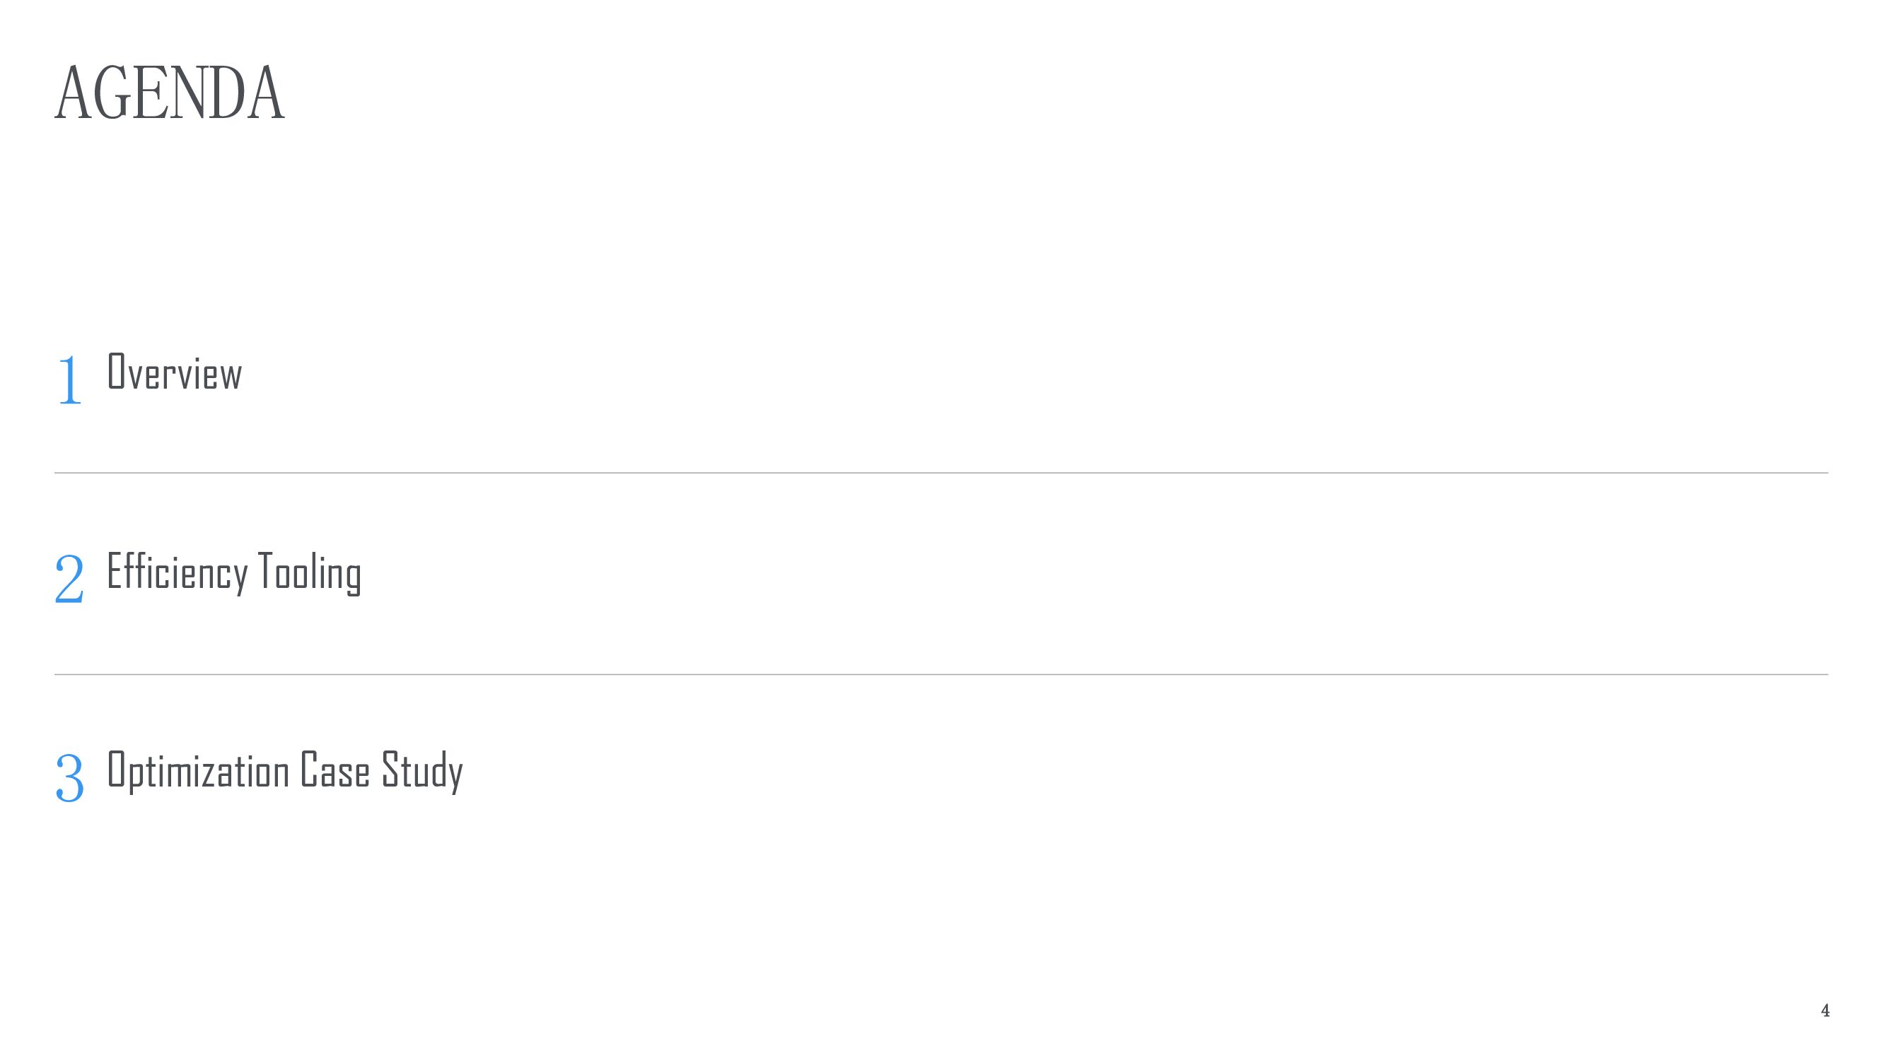Click the capital S in Study
The height and width of the screenshot is (1060, 1886).
(390, 769)
